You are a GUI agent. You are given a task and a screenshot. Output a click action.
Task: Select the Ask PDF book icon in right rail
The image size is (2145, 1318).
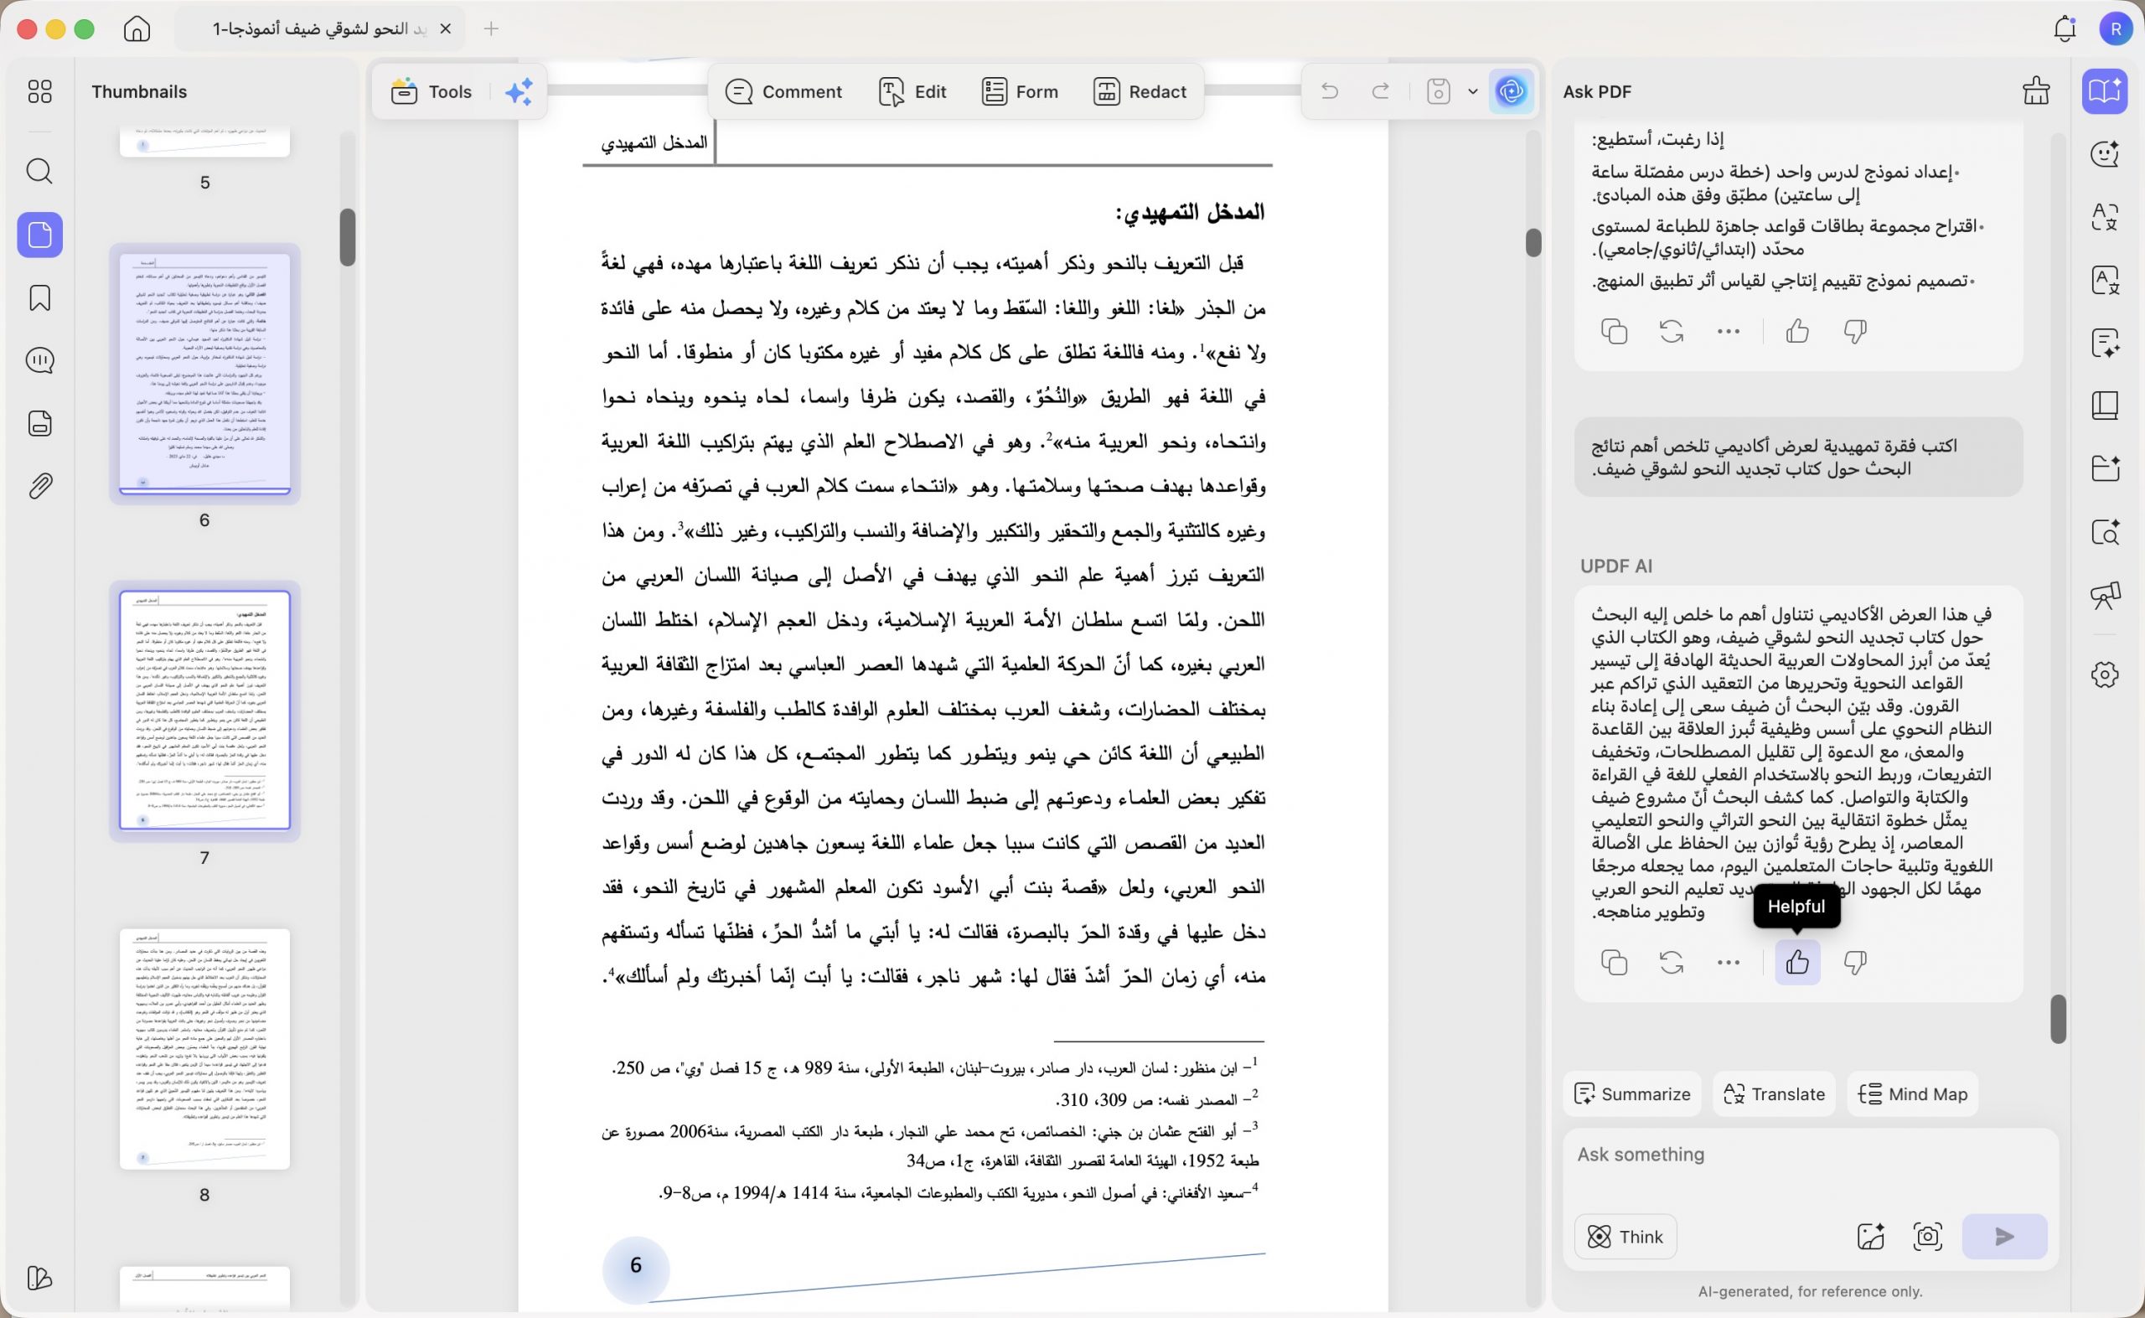[x=2105, y=90]
